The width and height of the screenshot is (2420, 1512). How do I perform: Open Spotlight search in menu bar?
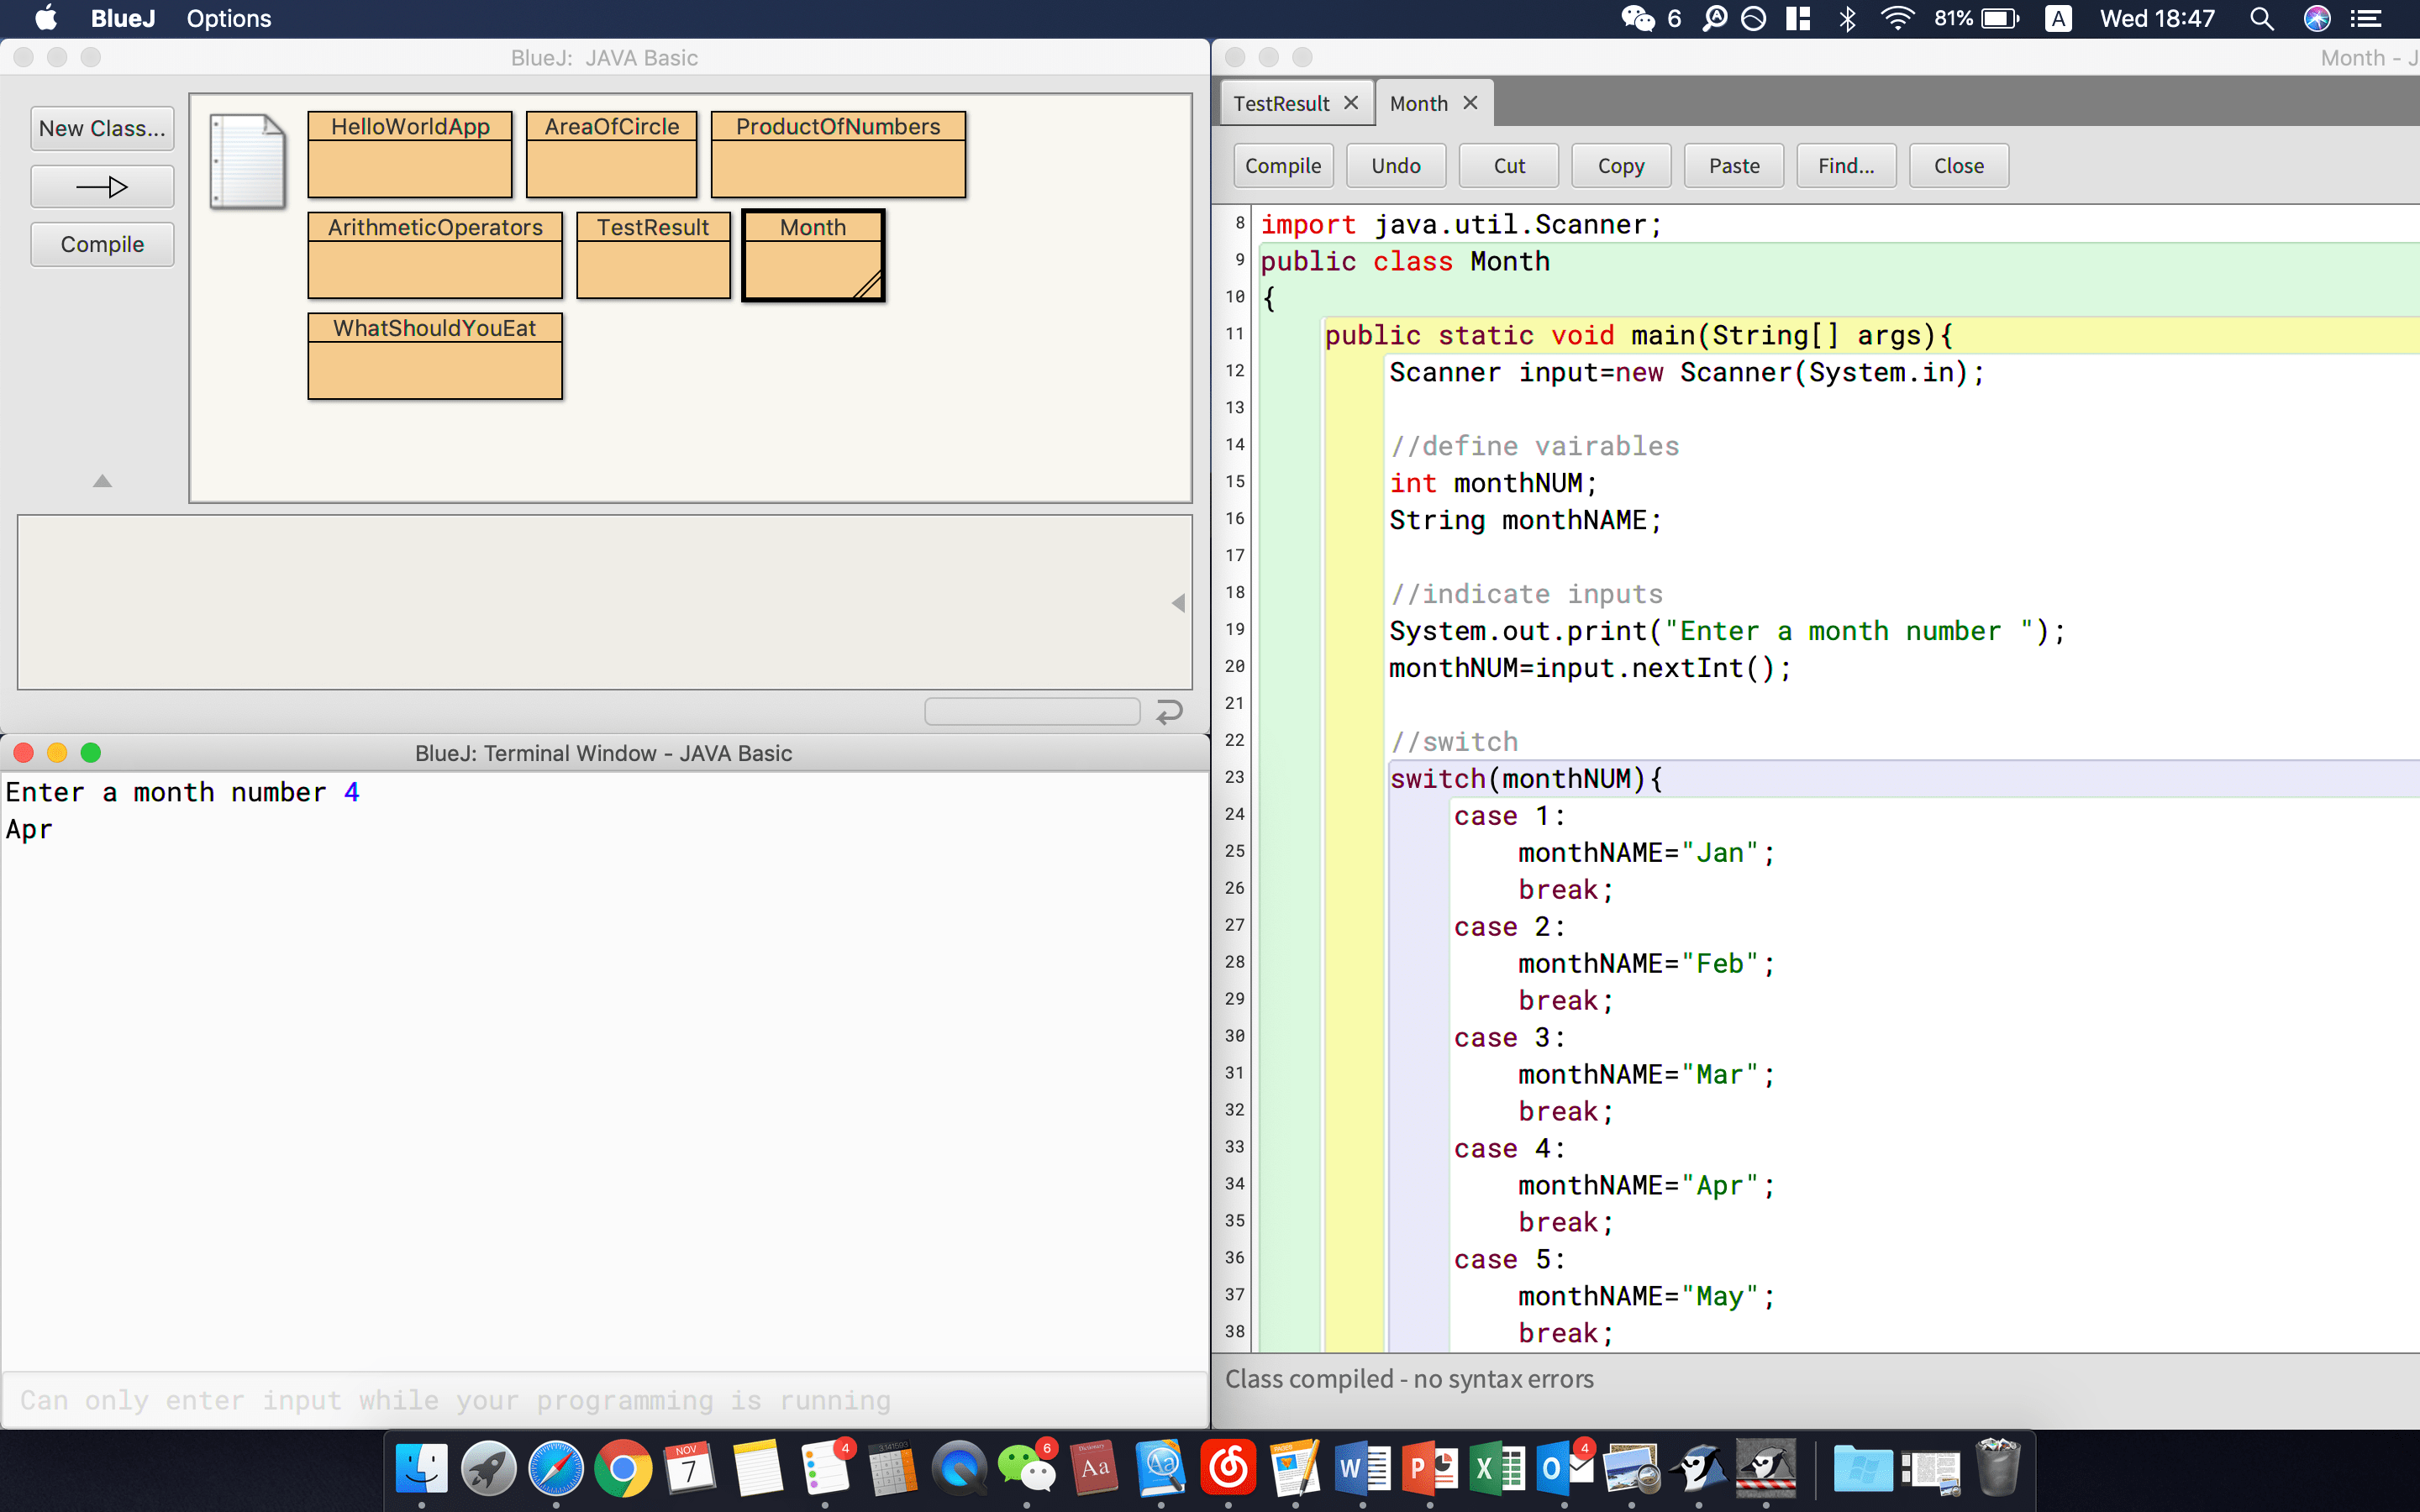(2261, 19)
